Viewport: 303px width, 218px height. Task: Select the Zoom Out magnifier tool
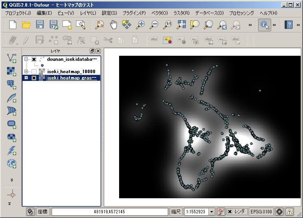(x=154, y=25)
